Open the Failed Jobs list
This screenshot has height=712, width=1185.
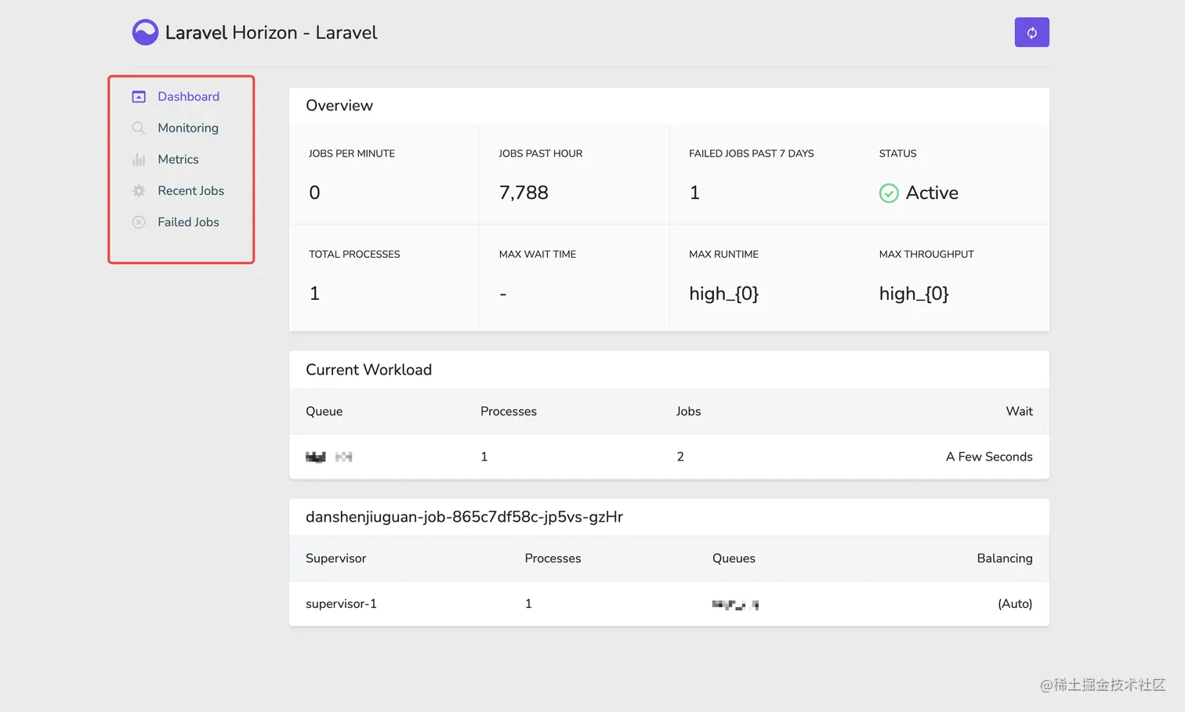point(188,222)
